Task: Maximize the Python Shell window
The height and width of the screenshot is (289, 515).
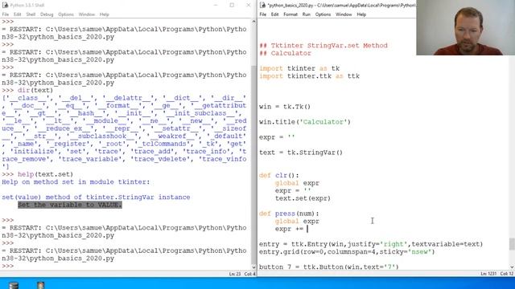Action: (x=232, y=6)
